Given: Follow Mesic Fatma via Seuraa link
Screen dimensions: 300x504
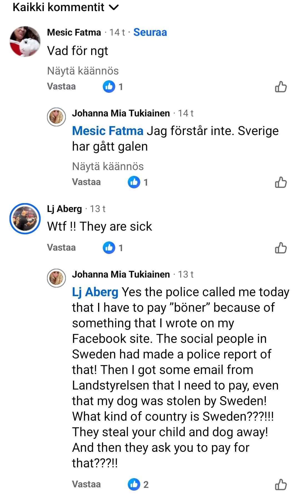Looking at the screenshot, I should point(150,32).
